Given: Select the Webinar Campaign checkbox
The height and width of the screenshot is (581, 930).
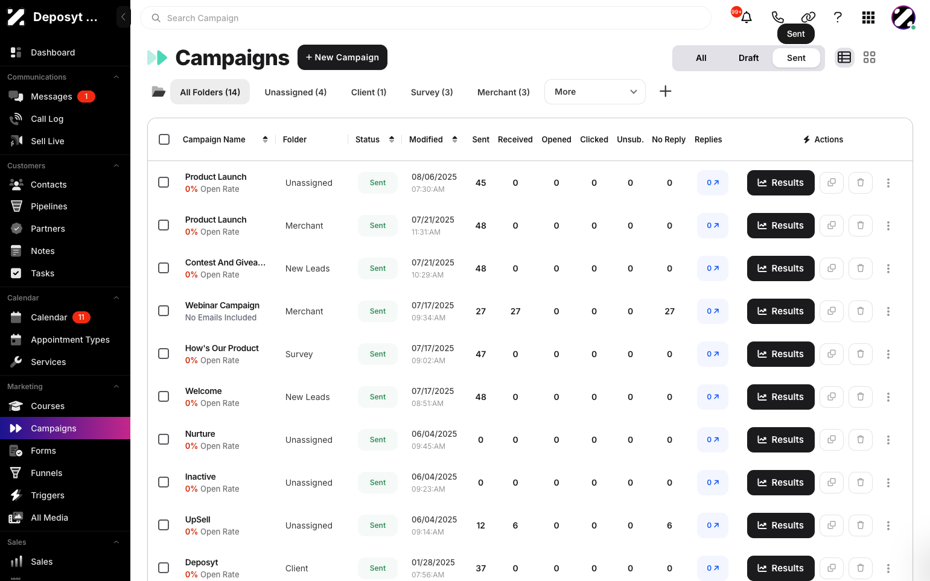Looking at the screenshot, I should click(164, 311).
